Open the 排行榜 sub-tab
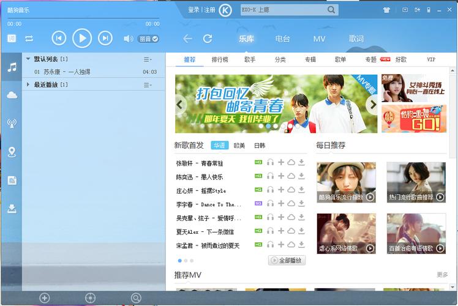 (x=220, y=59)
